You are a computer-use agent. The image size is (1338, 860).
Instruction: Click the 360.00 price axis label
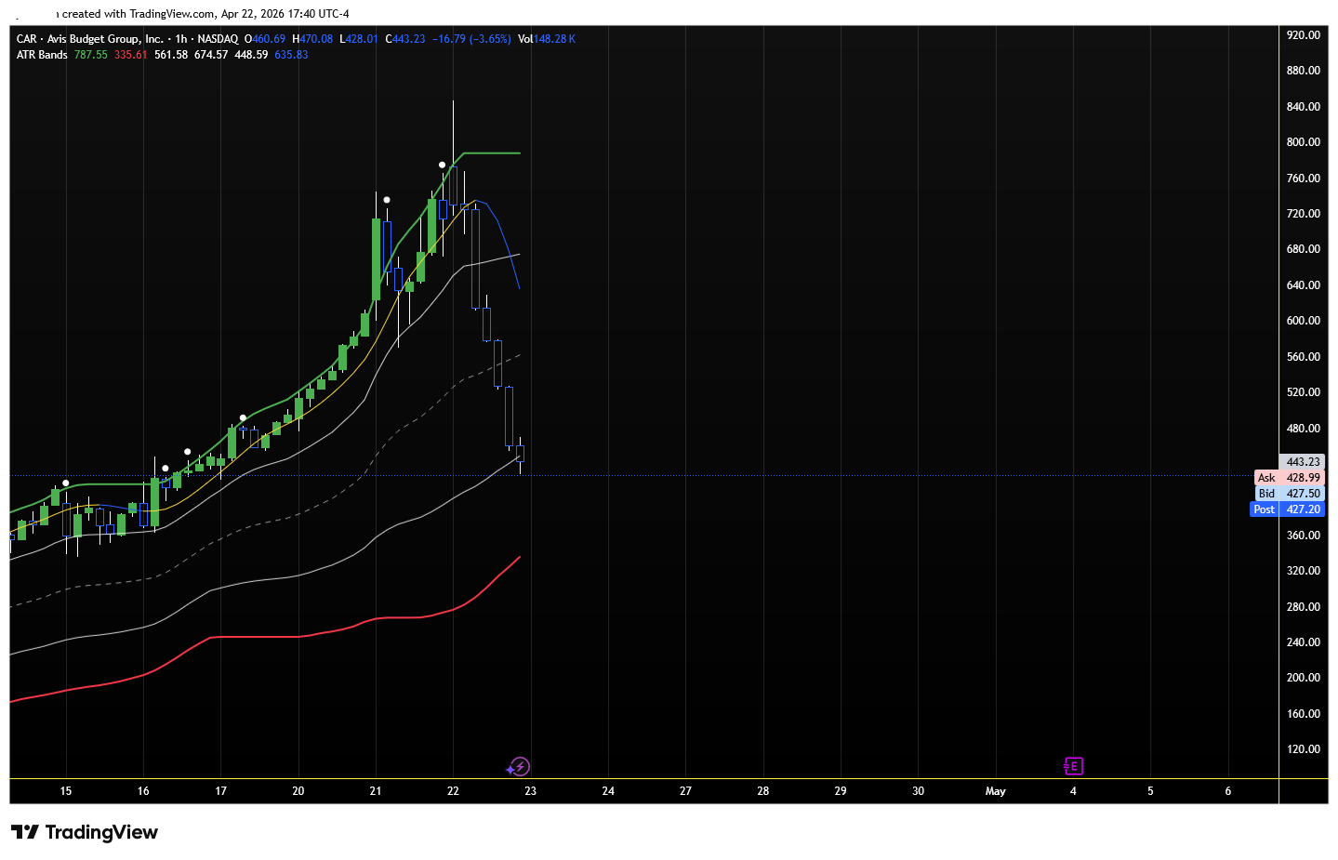click(x=1303, y=536)
